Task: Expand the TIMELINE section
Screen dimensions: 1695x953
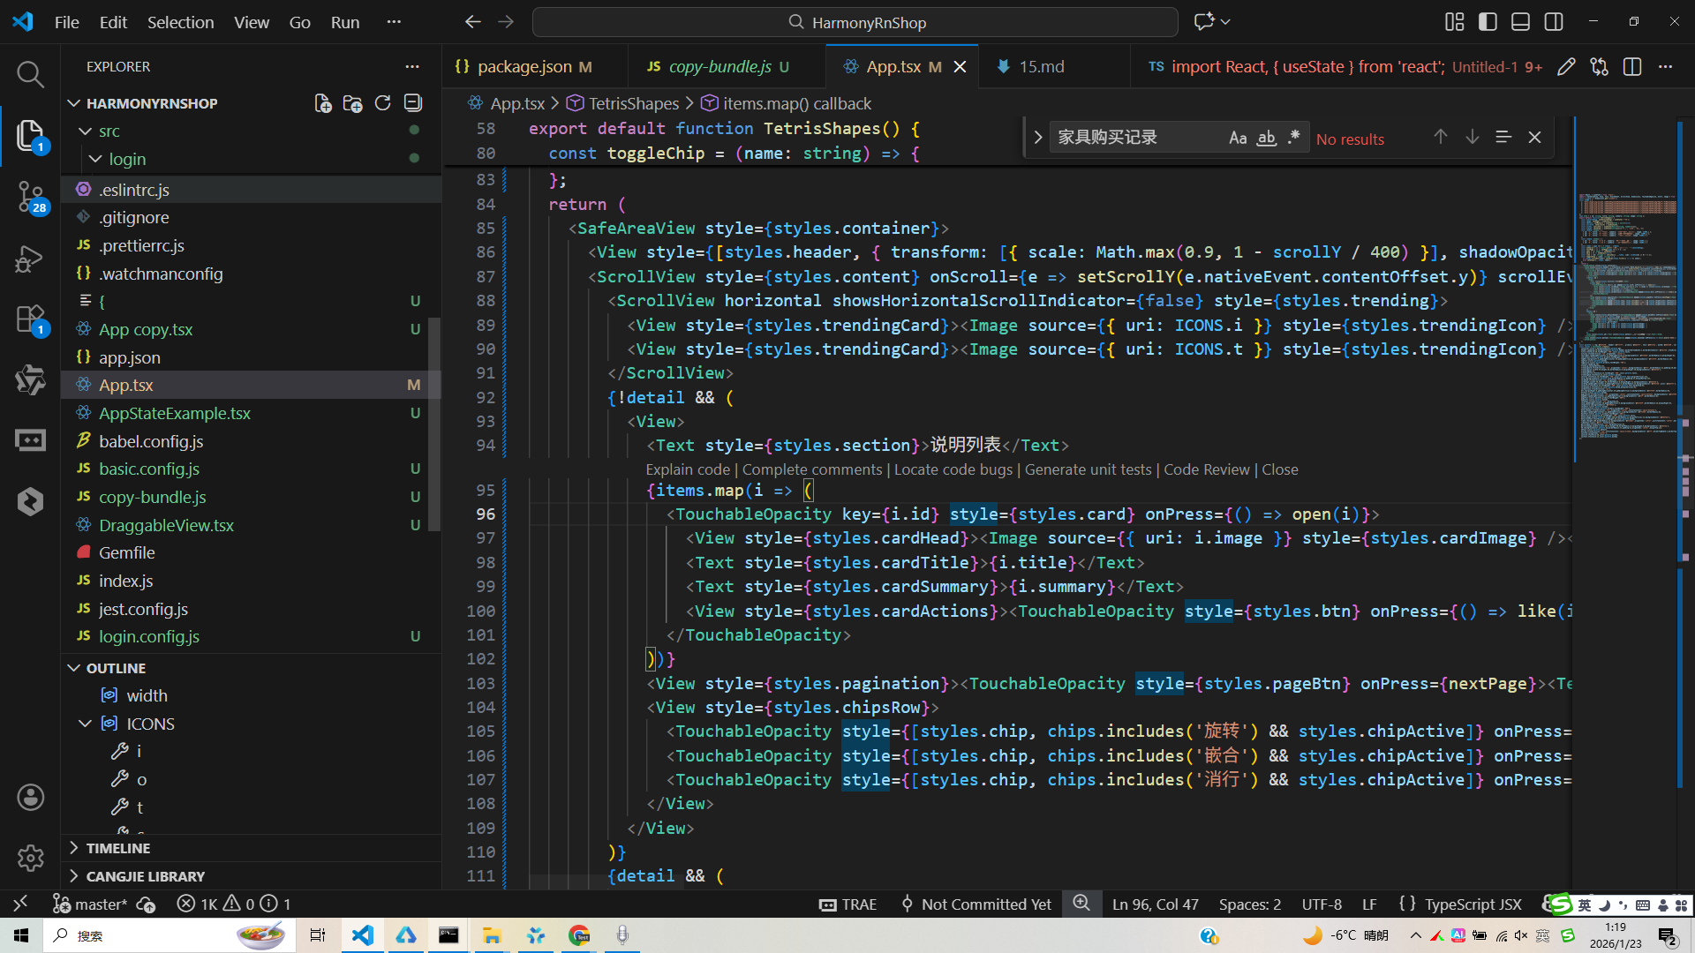Action: 118,848
